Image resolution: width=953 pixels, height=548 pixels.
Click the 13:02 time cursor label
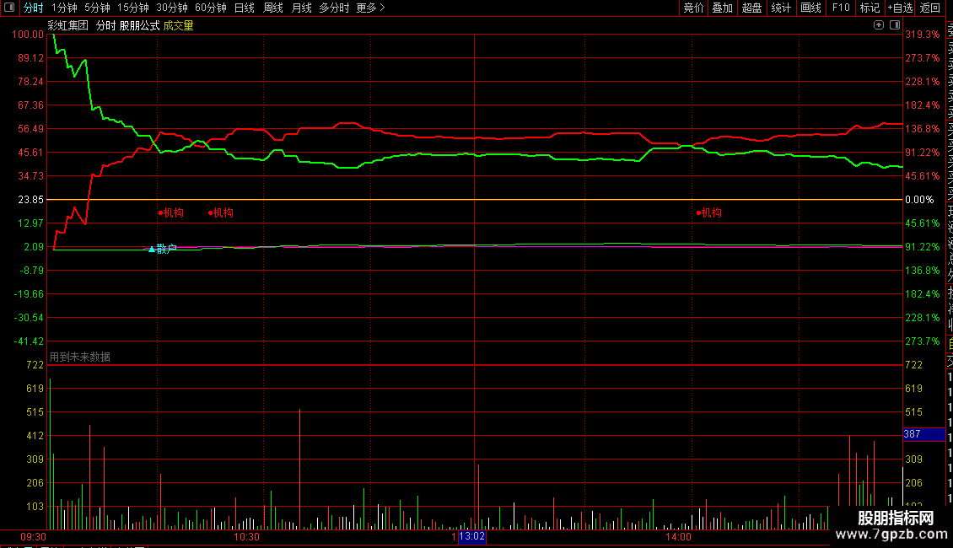click(x=471, y=536)
